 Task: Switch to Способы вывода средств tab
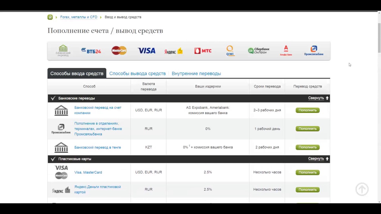(138, 73)
